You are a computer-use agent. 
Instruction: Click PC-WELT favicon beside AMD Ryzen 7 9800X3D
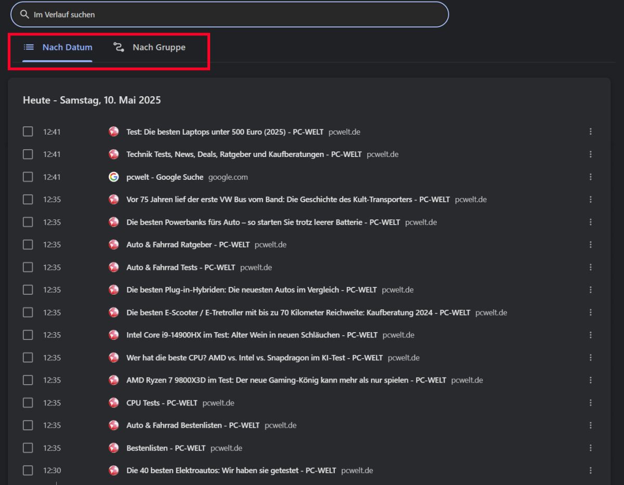(x=113, y=380)
